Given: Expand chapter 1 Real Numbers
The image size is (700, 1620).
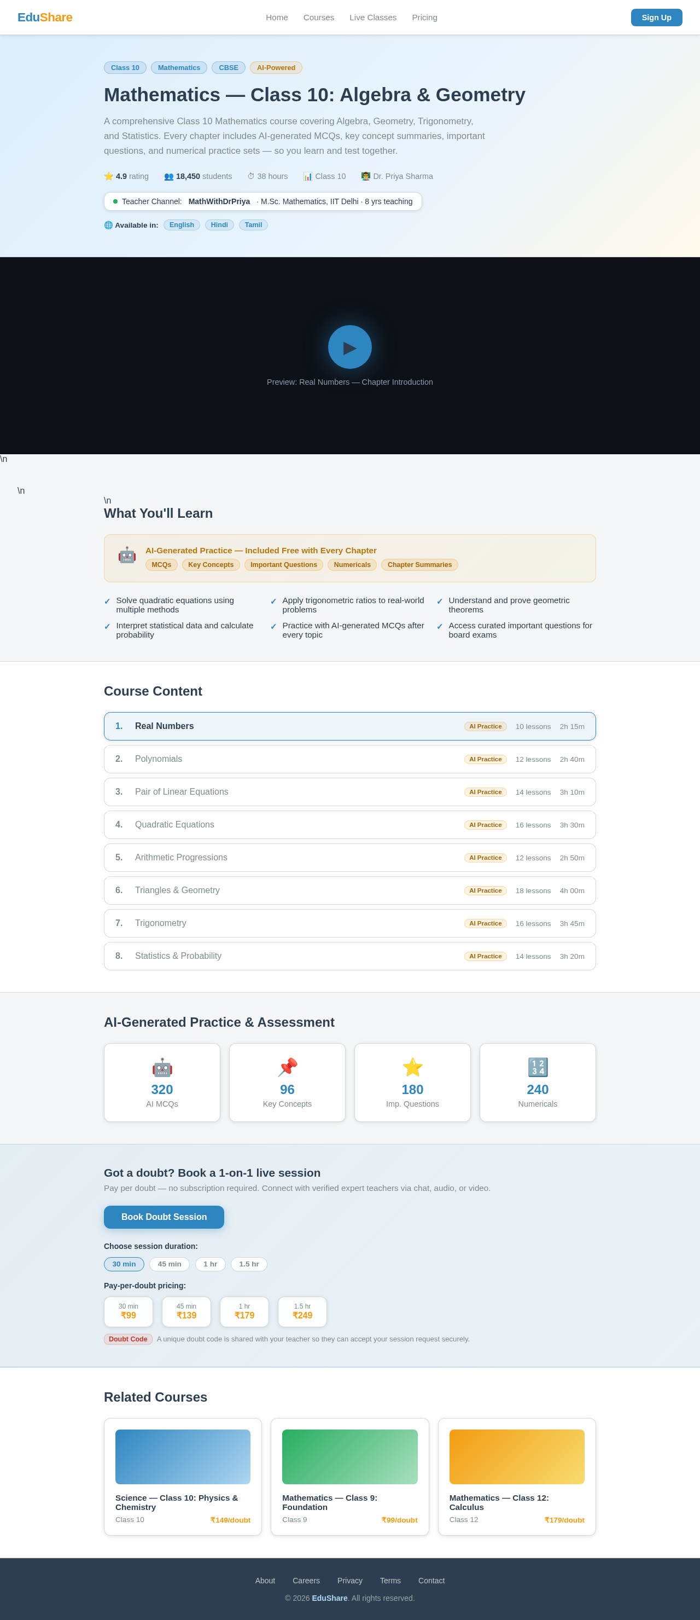Looking at the screenshot, I should click(349, 726).
